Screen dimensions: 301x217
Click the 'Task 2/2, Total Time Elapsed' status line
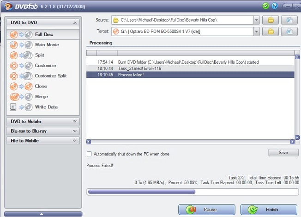(264, 178)
